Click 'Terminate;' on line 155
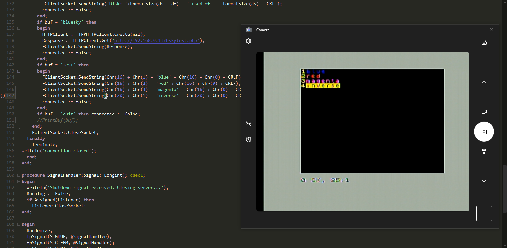Image resolution: width=507 pixels, height=248 pixels. (45, 145)
